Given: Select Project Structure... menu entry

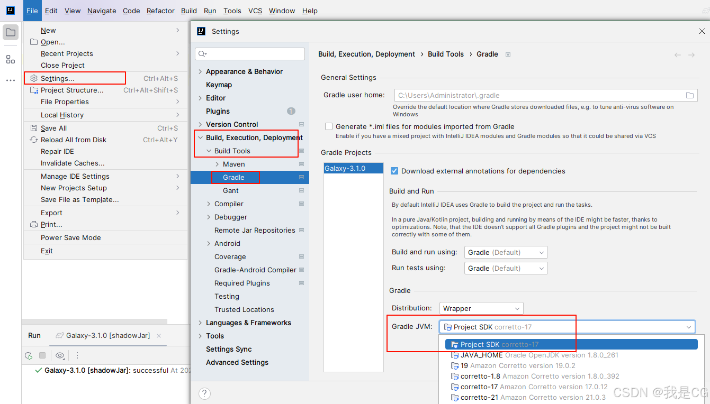Looking at the screenshot, I should click(106, 90).
